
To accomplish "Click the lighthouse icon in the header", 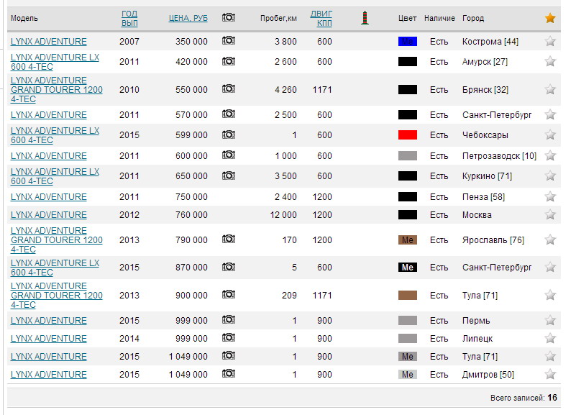I will pyautogui.click(x=365, y=18).
